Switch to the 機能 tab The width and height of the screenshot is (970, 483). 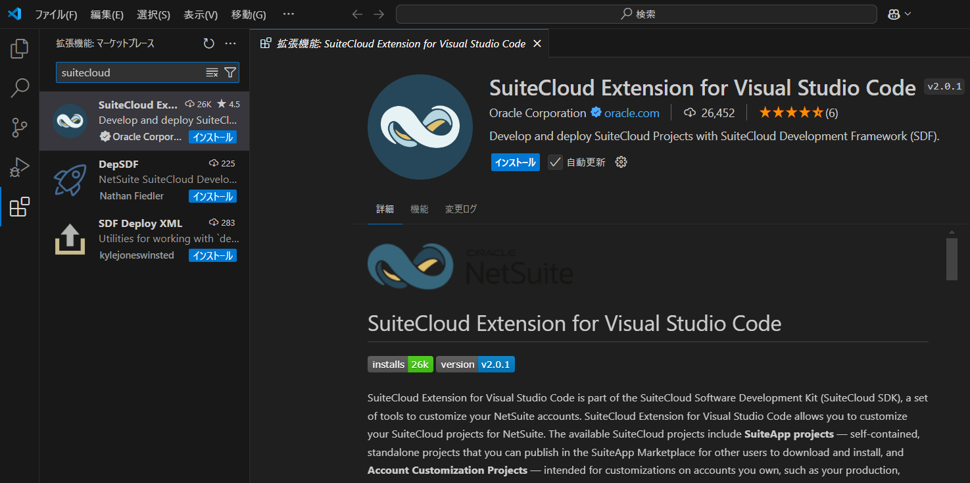coord(419,209)
